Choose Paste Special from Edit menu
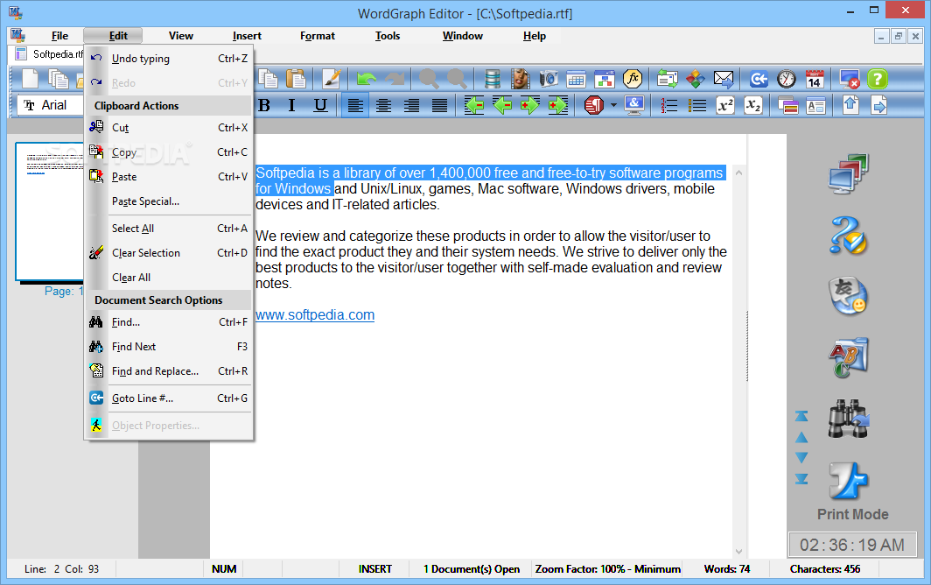Viewport: 931px width, 585px height. pyautogui.click(x=169, y=201)
